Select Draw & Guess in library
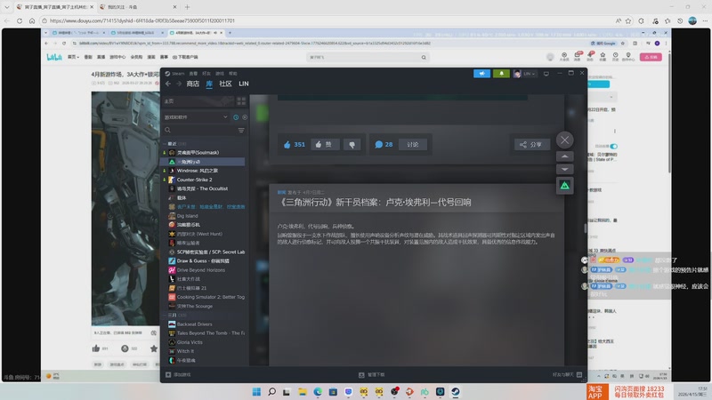Screen dimensions: 712x400 [204, 261]
